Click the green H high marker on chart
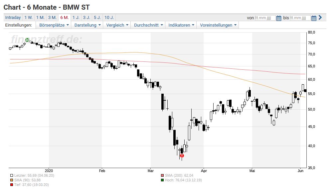The height and width of the screenshot is (190, 330). click(x=27, y=40)
